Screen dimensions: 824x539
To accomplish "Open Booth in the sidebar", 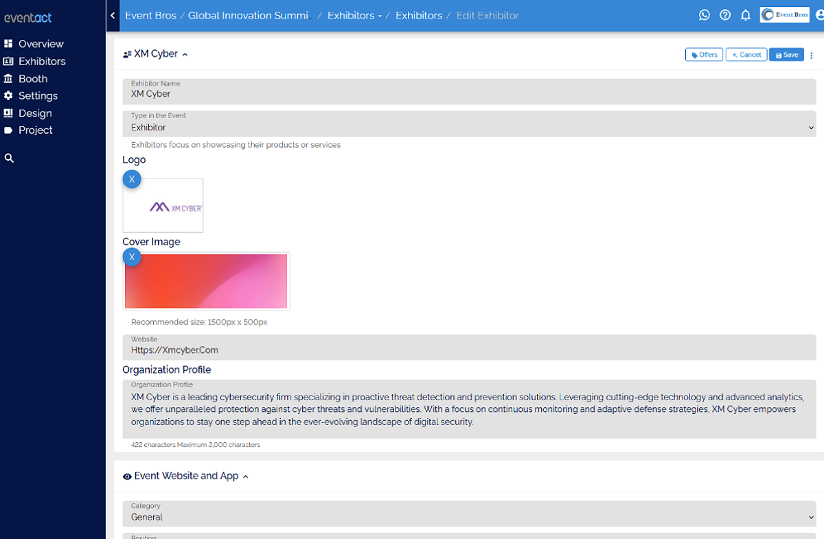I will 32,79.
